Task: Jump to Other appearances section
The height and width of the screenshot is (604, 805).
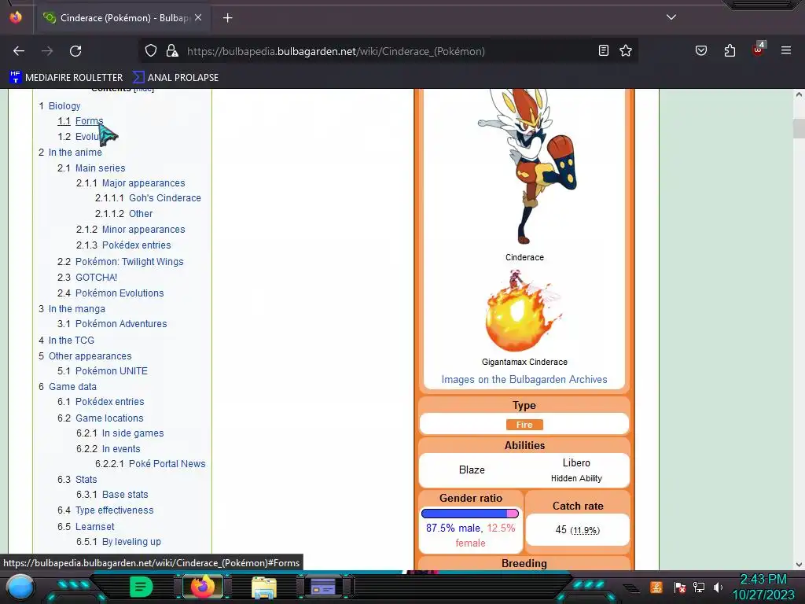Action: (x=90, y=356)
